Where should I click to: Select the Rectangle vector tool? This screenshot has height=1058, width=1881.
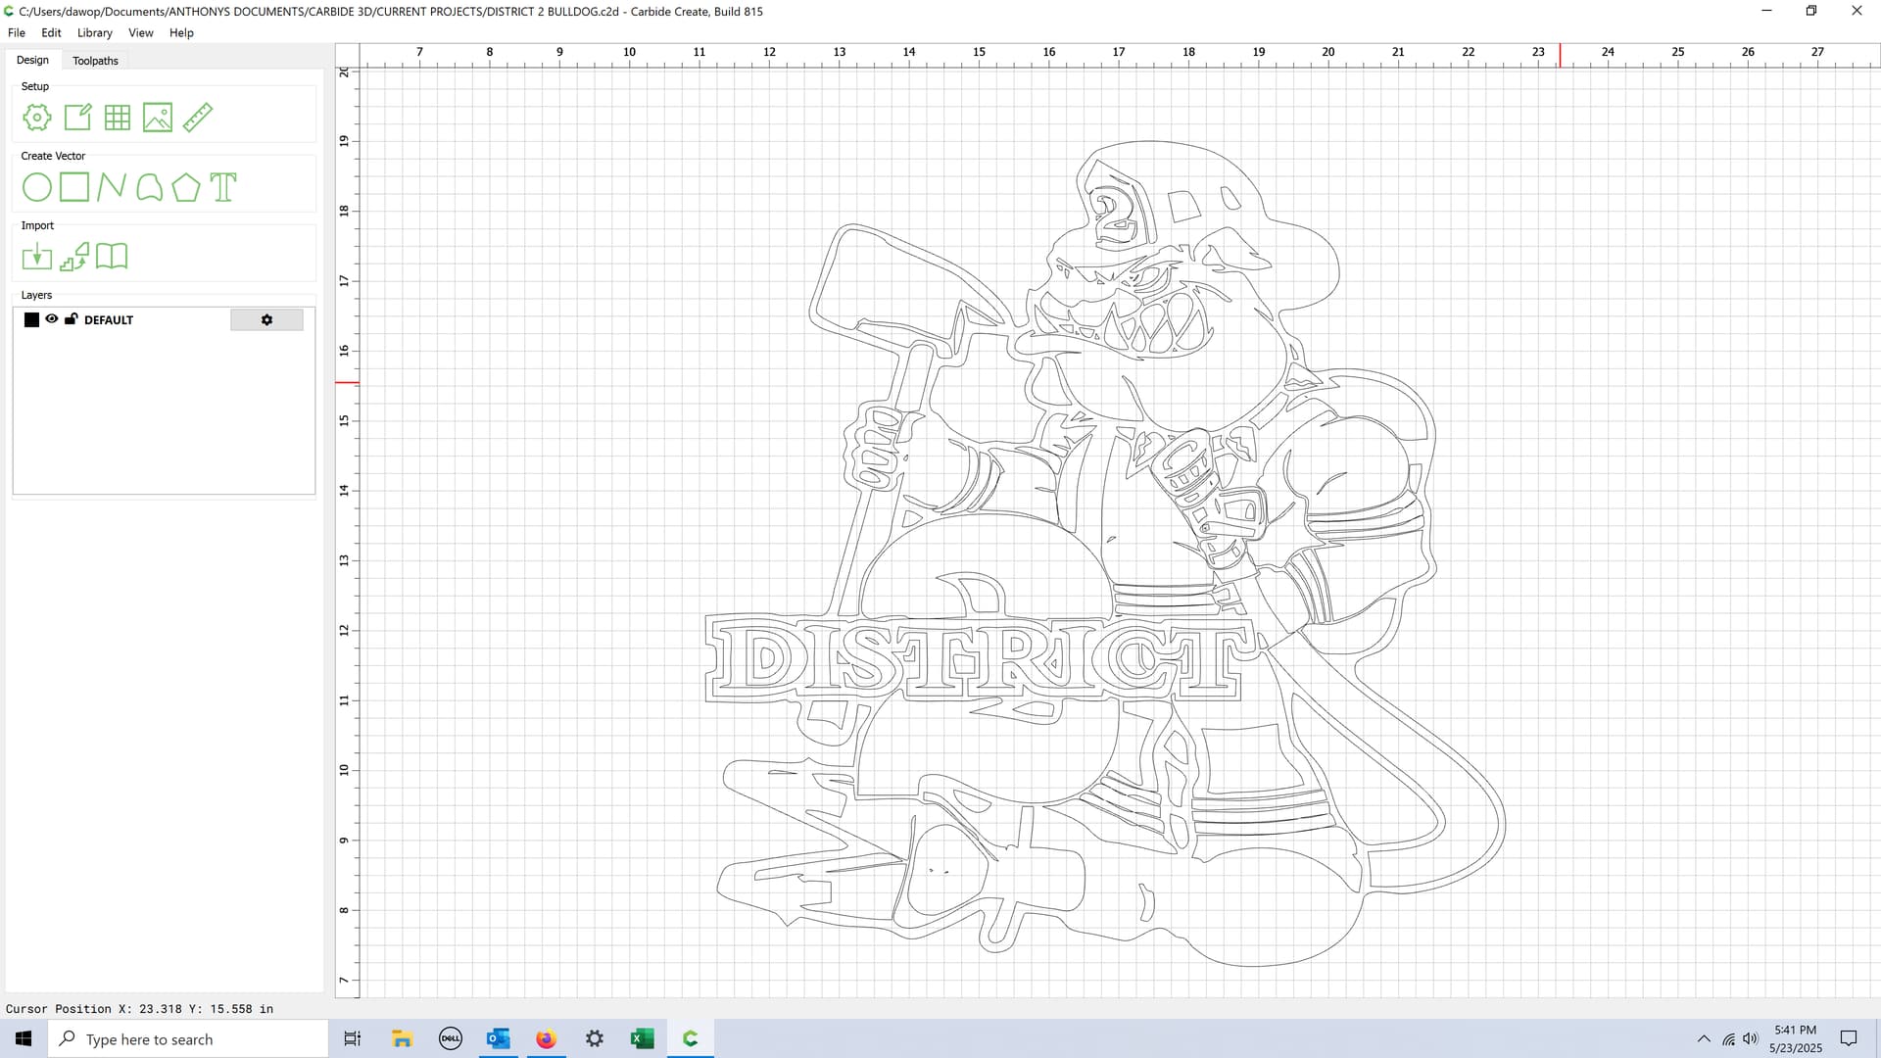point(74,187)
